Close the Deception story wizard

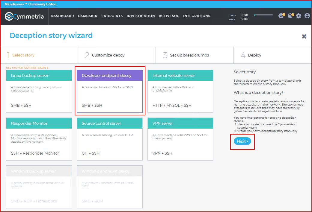click(304, 36)
